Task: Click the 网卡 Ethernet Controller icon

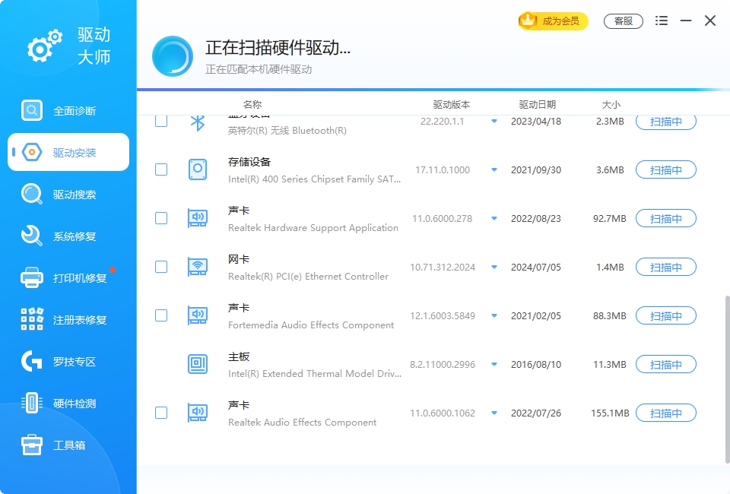Action: 198,267
